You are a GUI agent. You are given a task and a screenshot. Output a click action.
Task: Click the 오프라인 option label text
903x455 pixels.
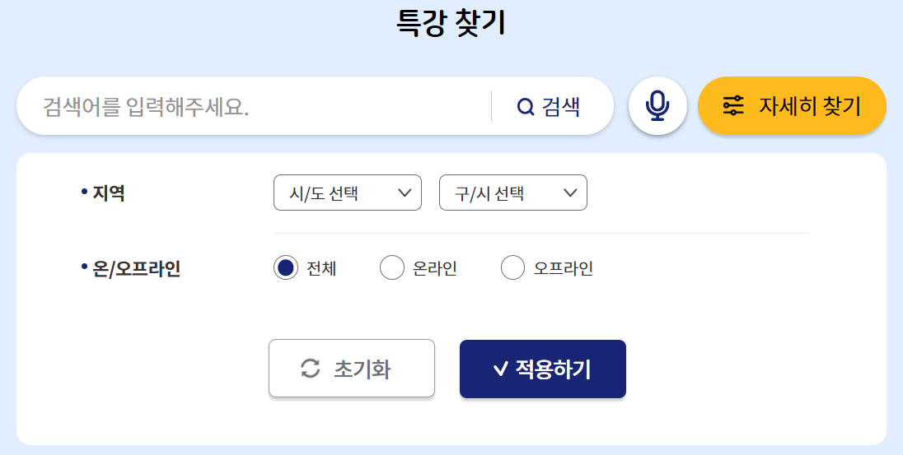564,268
